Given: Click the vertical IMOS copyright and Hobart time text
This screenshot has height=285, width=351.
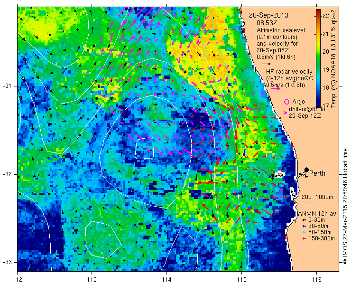Looking at the screenshot, I should (x=345, y=206).
